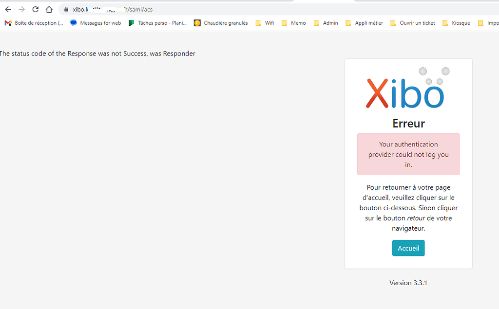Screen dimensions: 499x309
Task: Click the browser reload icon
Action: tap(35, 9)
